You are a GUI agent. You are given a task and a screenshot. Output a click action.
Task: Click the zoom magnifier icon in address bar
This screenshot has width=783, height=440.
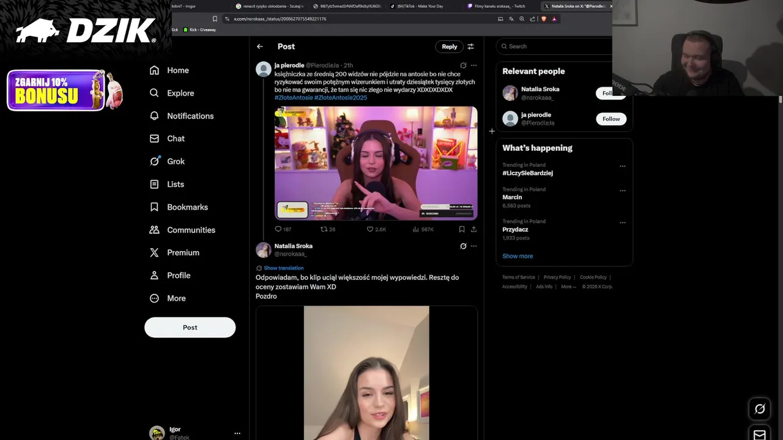click(522, 19)
